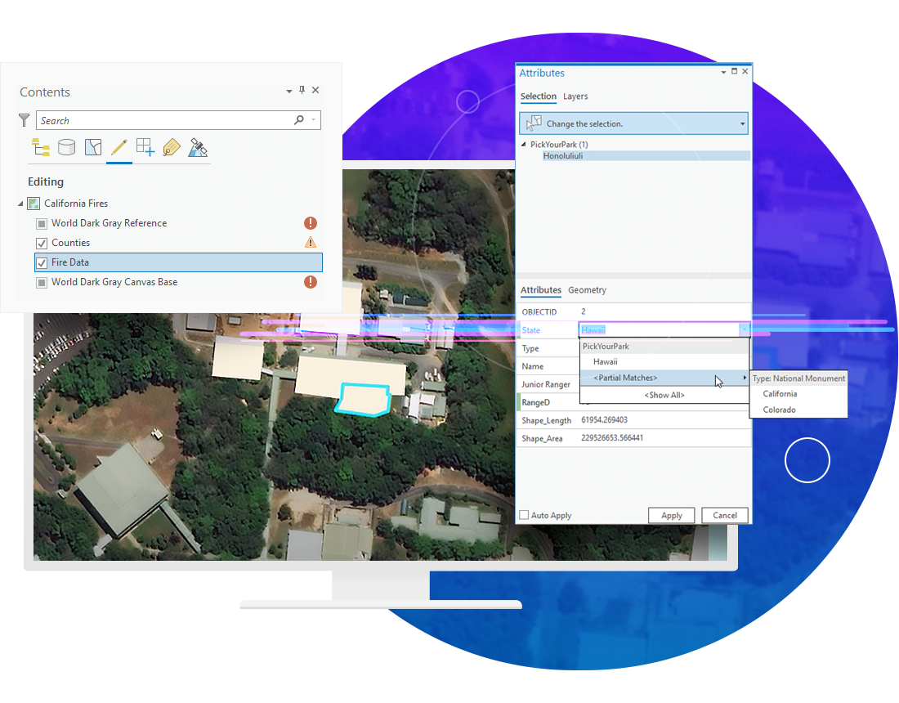This screenshot has height=703, width=899.
Task: Click the Cancel button
Action: click(x=724, y=515)
